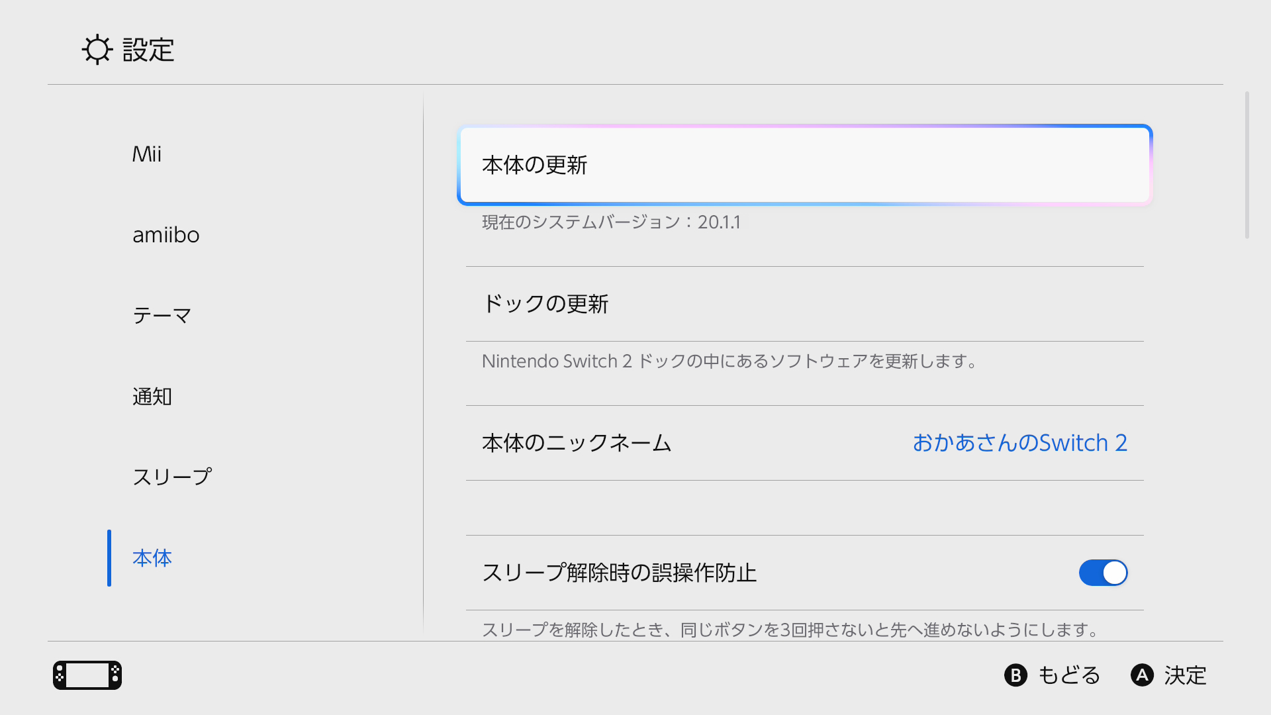
Task: Open the 本体のニックネーム setting
Action: pyautogui.click(x=577, y=443)
